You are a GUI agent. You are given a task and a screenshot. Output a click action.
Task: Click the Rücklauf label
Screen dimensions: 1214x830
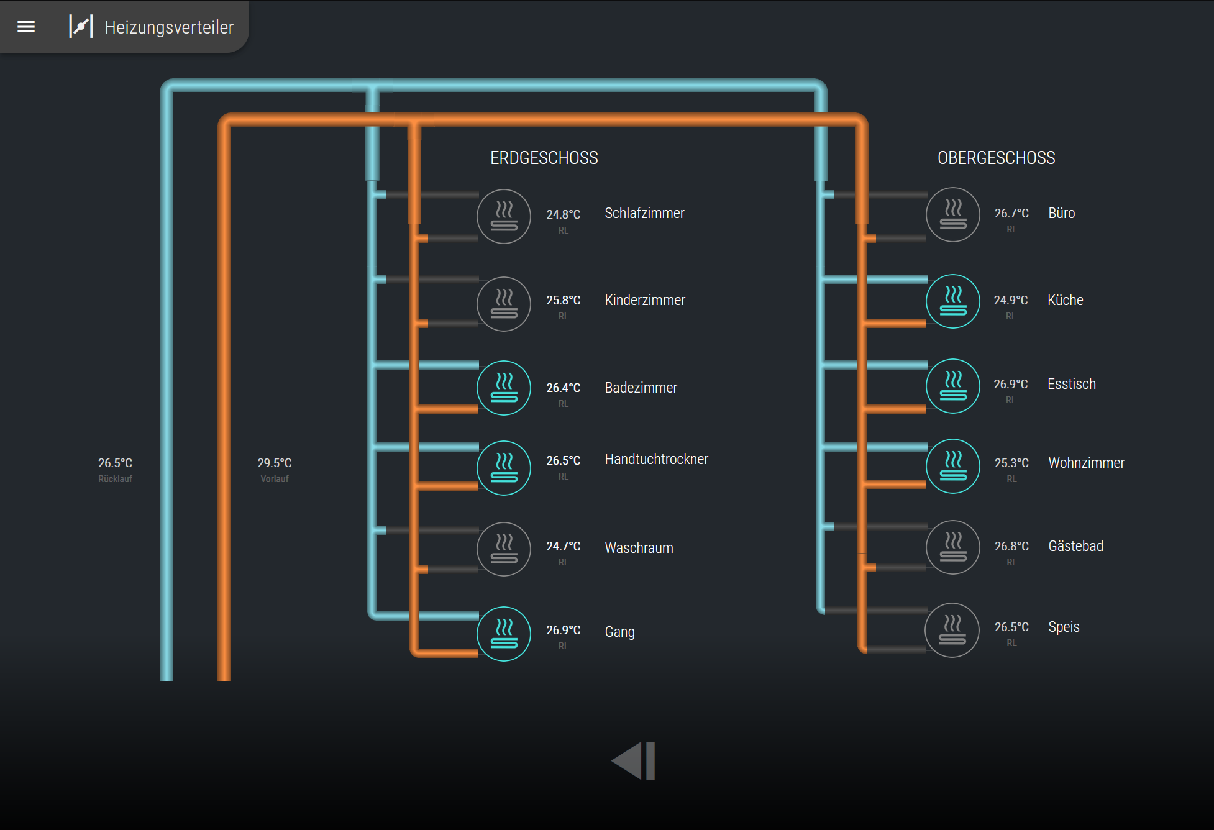[115, 479]
